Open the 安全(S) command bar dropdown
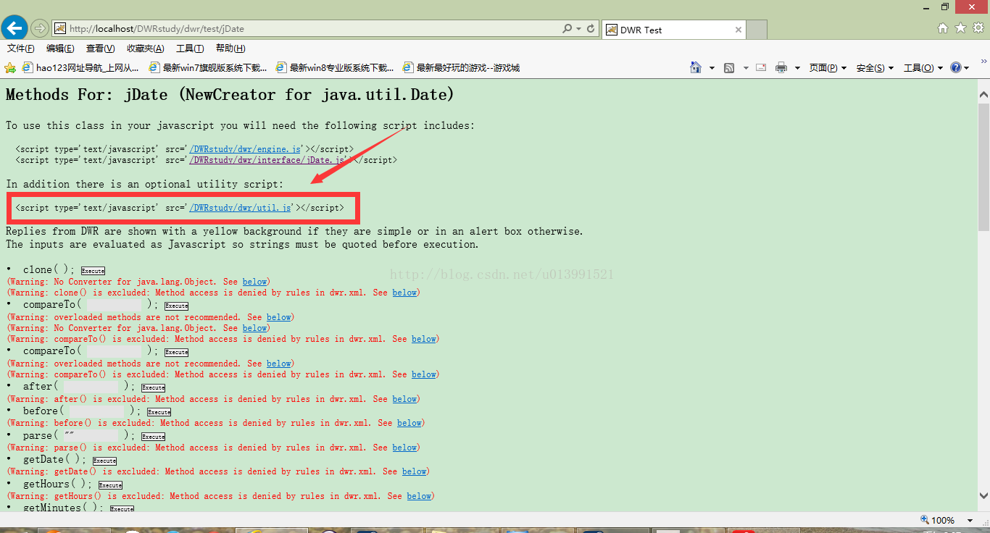Image resolution: width=990 pixels, height=533 pixels. [x=875, y=67]
